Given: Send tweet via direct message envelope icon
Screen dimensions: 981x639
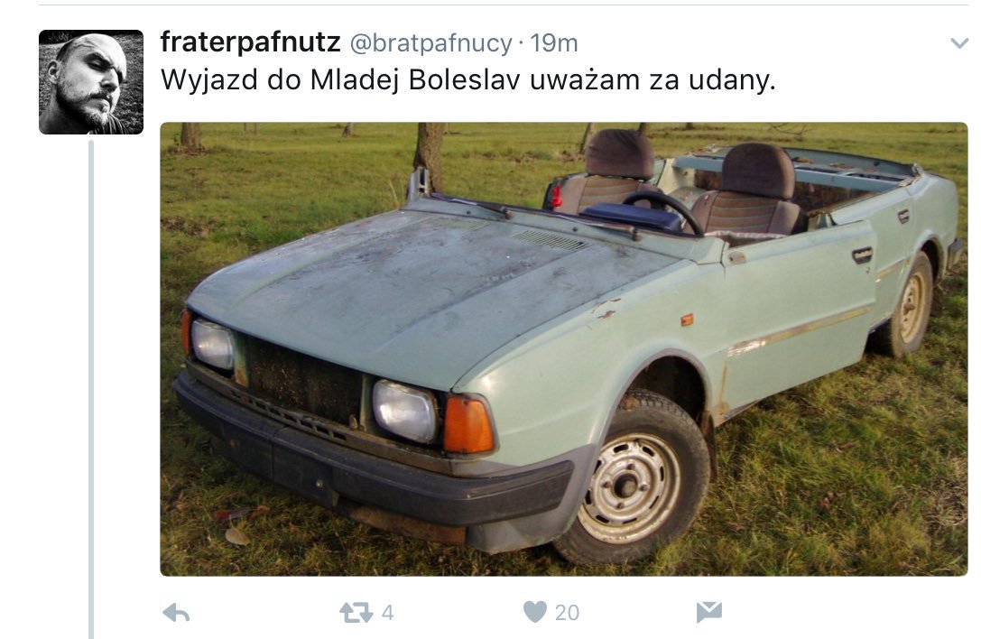Looking at the screenshot, I should tap(708, 612).
